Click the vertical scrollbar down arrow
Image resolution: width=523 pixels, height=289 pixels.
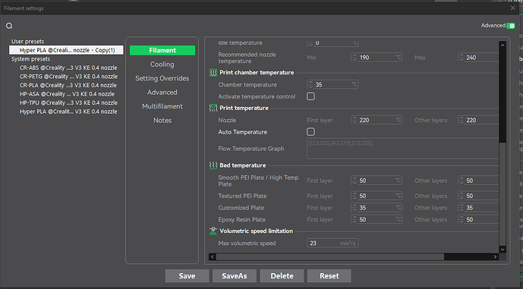[503, 249]
